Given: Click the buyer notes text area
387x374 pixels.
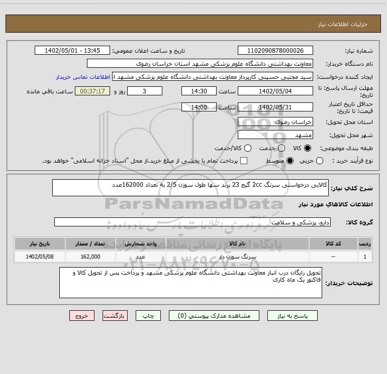Looking at the screenshot, I should [190, 283].
